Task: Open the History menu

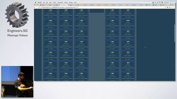Action: 54,2
